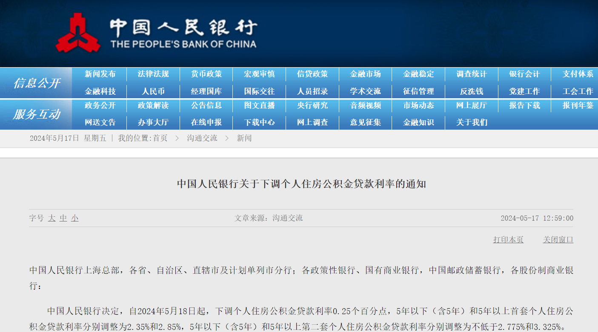Open 音频视频 under 服务互动
The width and height of the screenshot is (598, 332).
pos(365,105)
